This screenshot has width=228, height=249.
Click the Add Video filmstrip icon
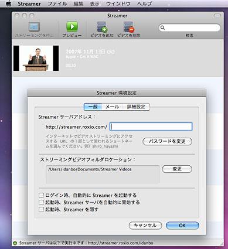(102, 27)
